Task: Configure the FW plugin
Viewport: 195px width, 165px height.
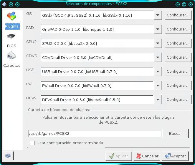Action: 178,86
